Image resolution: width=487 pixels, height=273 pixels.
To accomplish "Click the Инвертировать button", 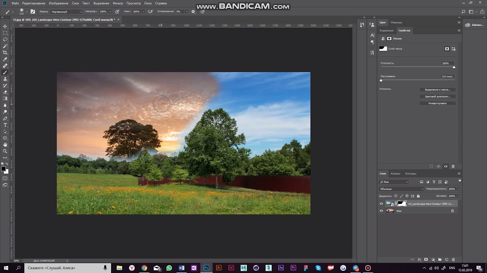I will click(438, 104).
